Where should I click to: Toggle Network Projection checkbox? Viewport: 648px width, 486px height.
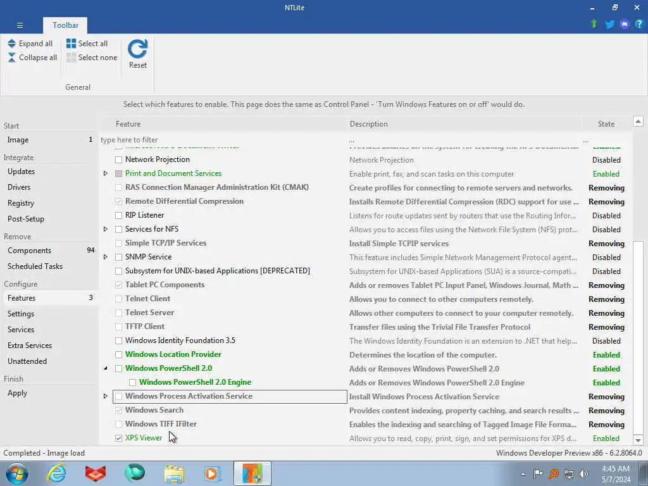(x=118, y=159)
